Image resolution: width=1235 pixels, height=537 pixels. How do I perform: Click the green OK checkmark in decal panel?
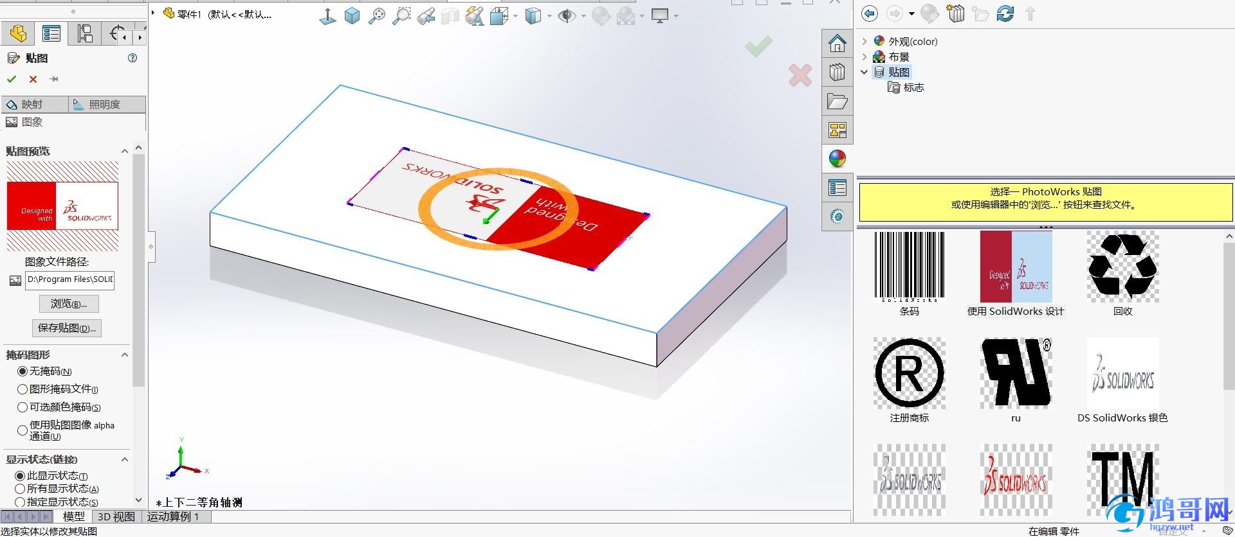point(11,79)
